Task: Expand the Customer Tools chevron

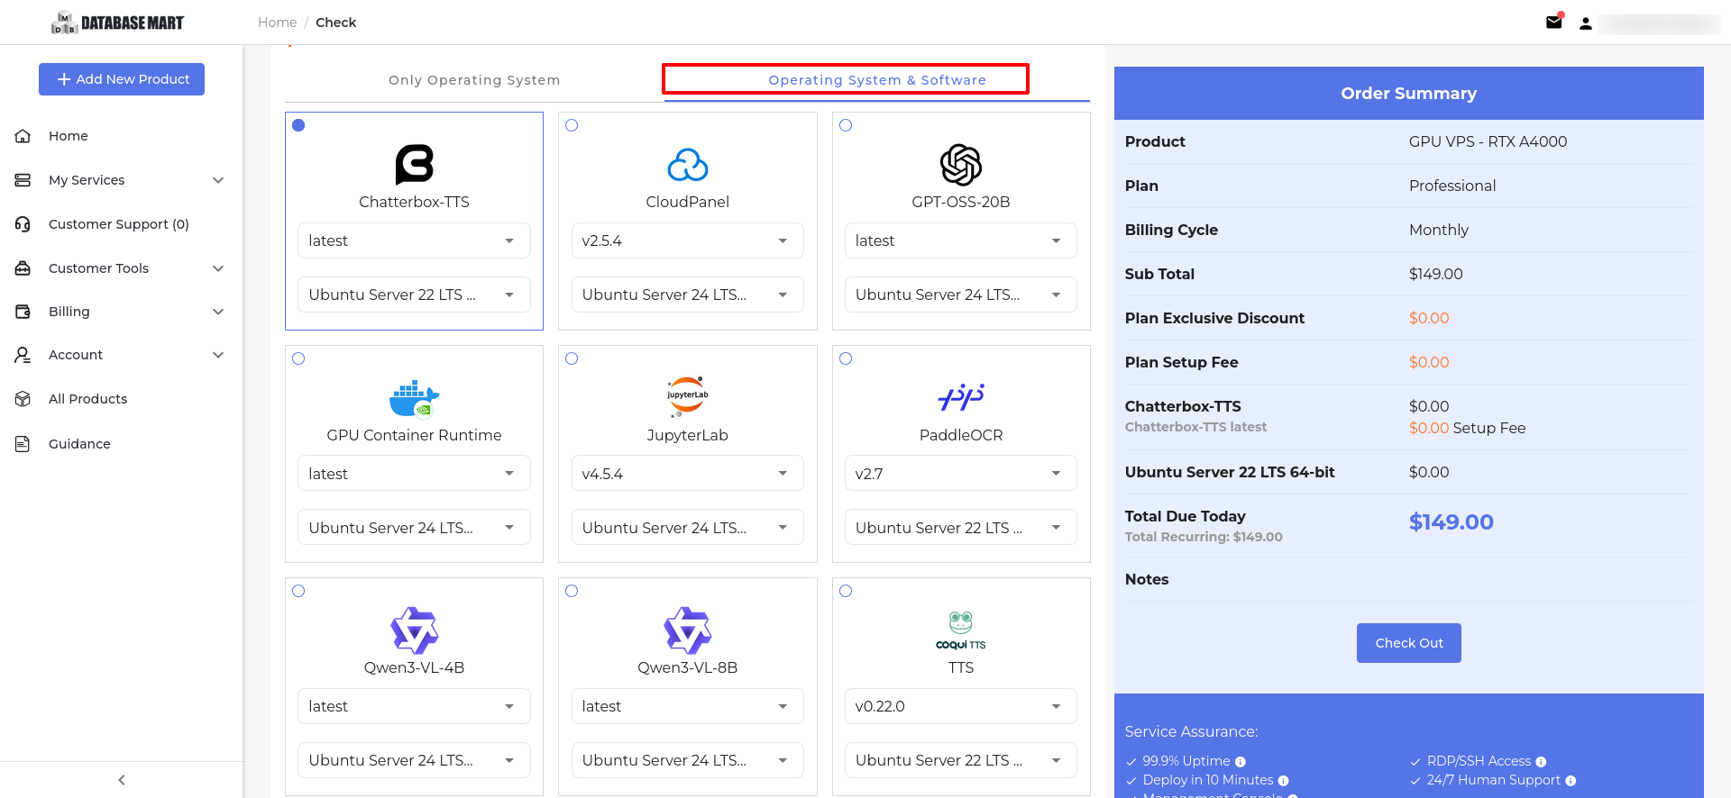Action: pyautogui.click(x=218, y=268)
